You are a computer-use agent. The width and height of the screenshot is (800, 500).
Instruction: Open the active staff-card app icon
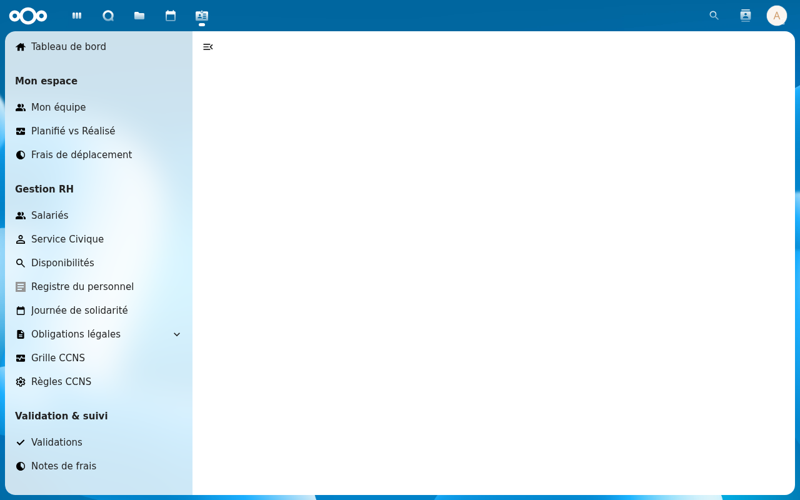pyautogui.click(x=202, y=16)
